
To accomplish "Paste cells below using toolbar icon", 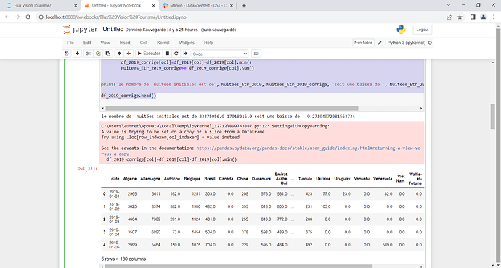I will (x=108, y=54).
